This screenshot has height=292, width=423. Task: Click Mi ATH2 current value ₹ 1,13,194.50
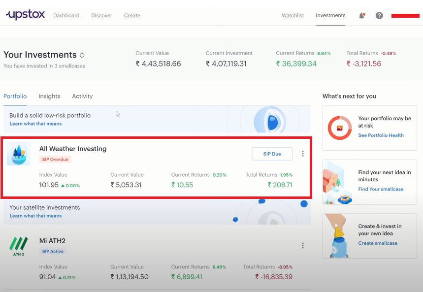(130, 277)
